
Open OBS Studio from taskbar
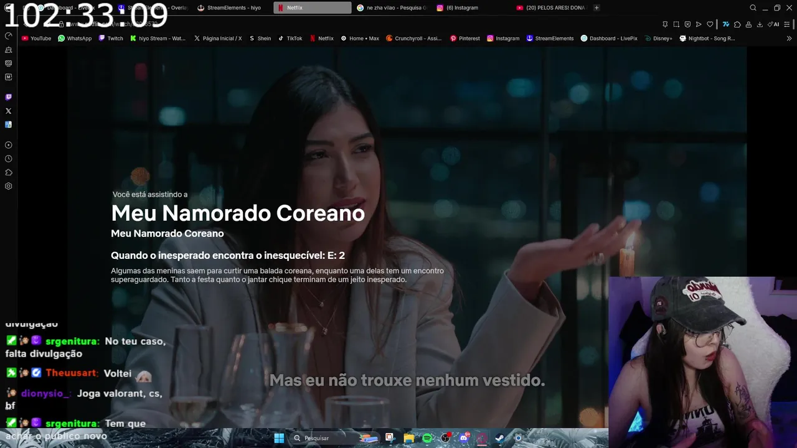(445, 438)
